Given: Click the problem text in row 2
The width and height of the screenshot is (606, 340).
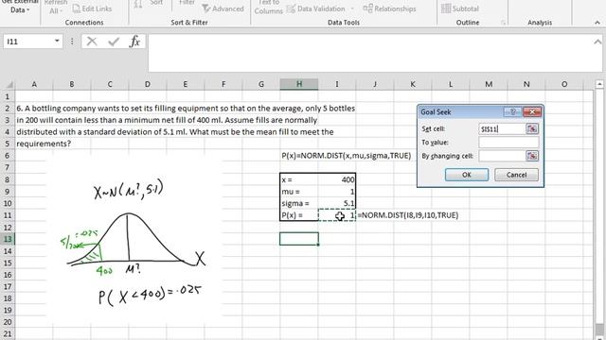Looking at the screenshot, I should 186,109.
